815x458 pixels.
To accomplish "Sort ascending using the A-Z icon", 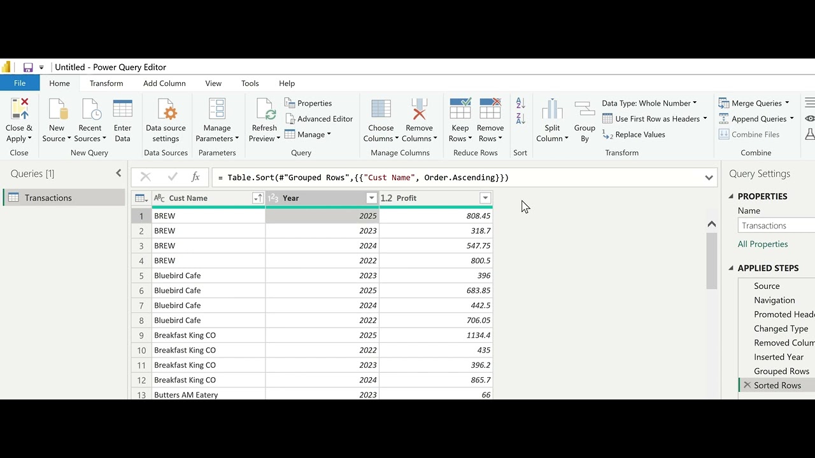I will point(520,103).
